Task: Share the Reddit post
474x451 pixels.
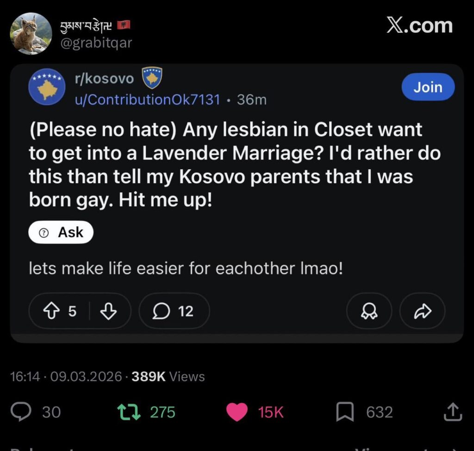Action: point(422,311)
